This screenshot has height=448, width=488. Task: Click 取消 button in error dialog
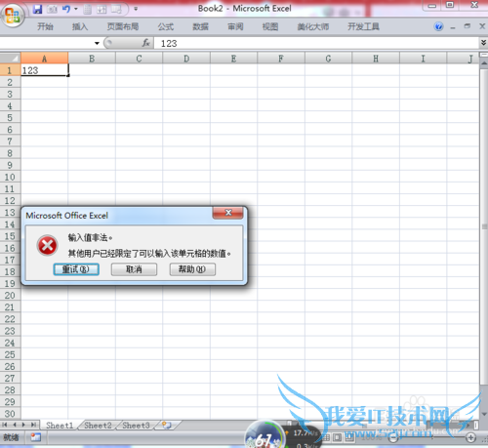point(134,269)
